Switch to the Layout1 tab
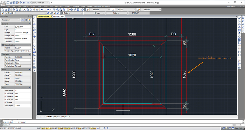Image resolution: width=245 pixels, height=130 pixels. [57, 117]
